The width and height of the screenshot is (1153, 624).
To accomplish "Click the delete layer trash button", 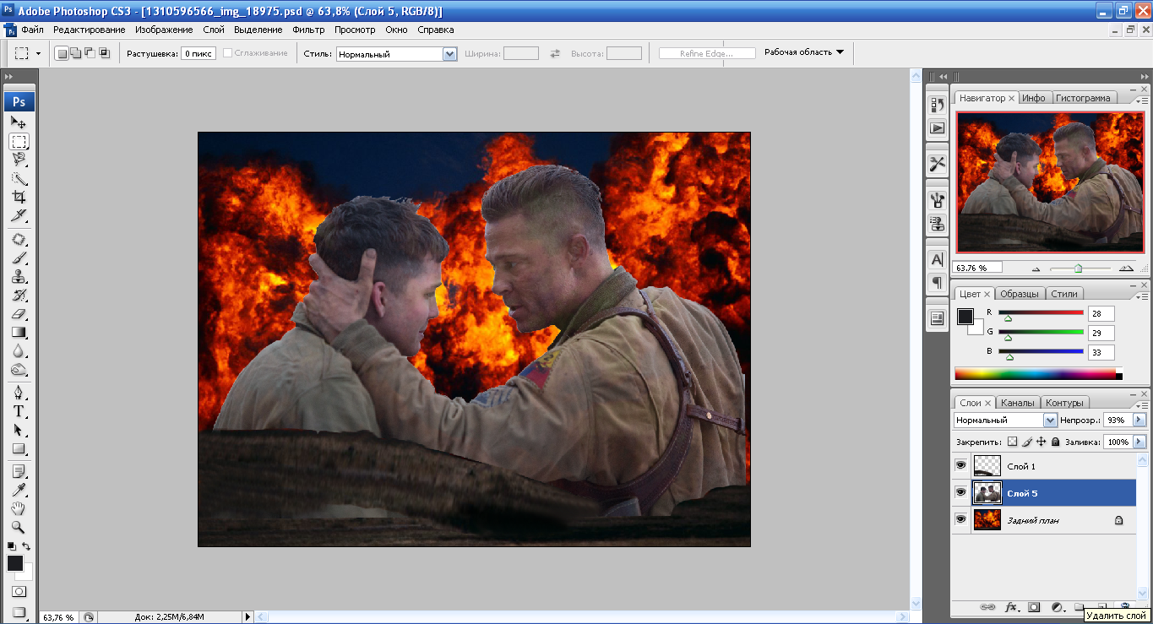I will pyautogui.click(x=1125, y=606).
